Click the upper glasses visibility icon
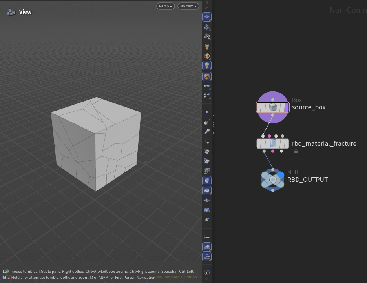 tap(207, 86)
